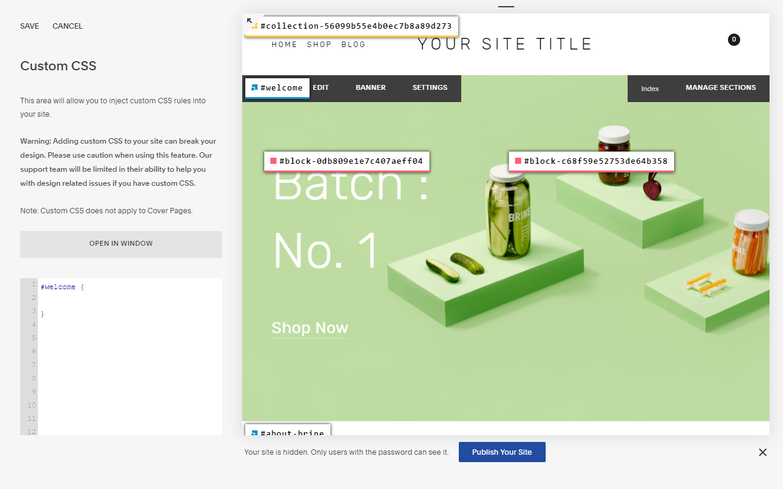This screenshot has height=489, width=783.
Task: Click the pink icon on #block-0db809e1e7c407aeff04 badge
Action: (273, 160)
